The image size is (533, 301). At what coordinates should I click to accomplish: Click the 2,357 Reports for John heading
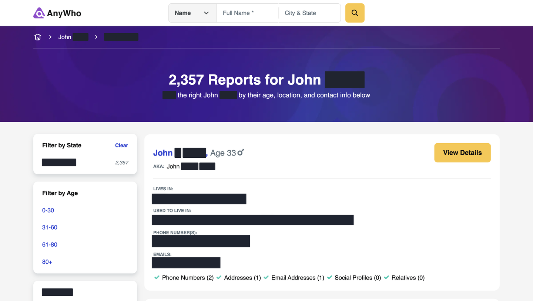[x=266, y=80]
